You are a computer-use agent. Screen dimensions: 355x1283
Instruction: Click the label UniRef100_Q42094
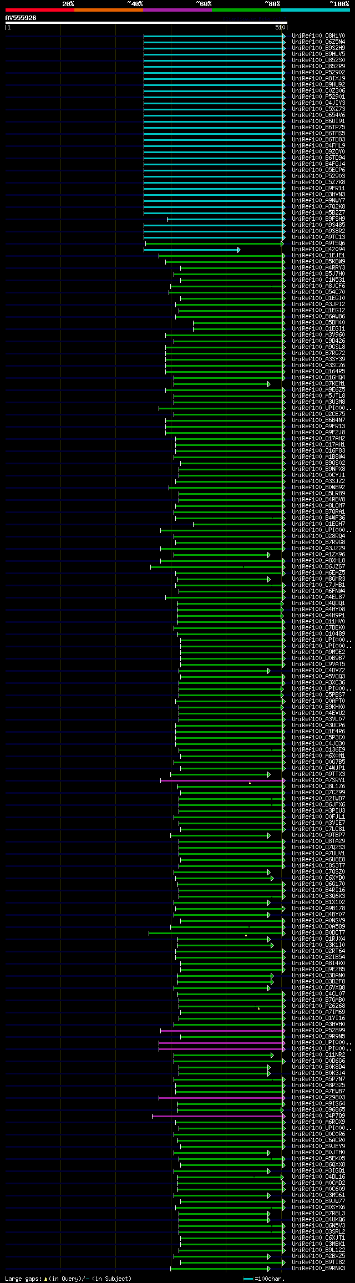[318, 250]
